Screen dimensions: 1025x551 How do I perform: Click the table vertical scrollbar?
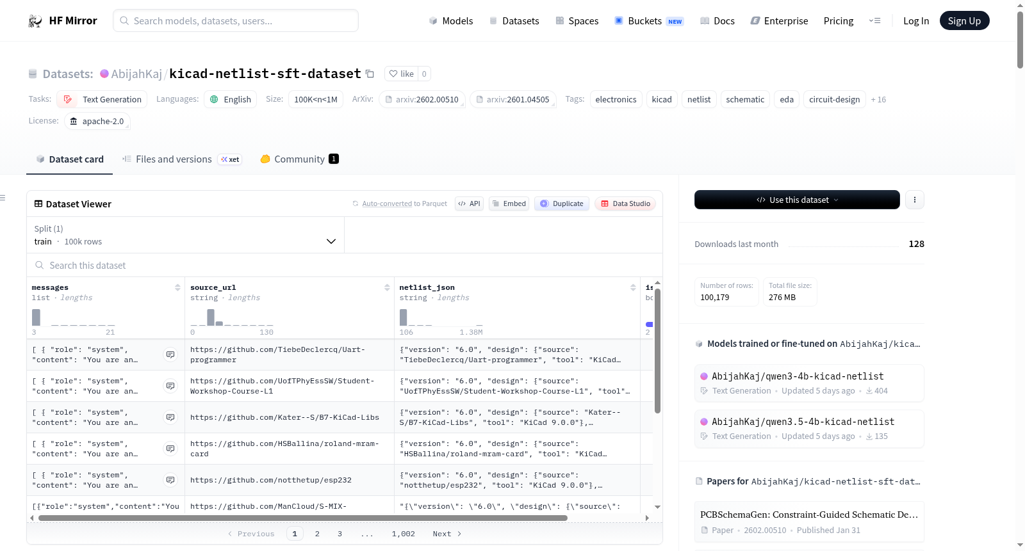point(657,351)
